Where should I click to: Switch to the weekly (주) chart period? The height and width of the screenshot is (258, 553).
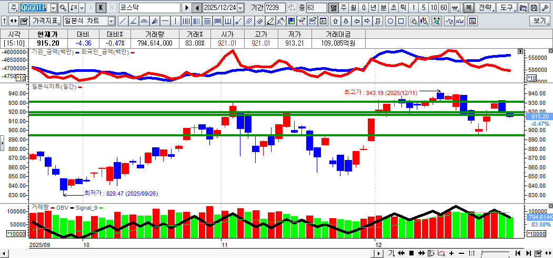tap(343, 8)
